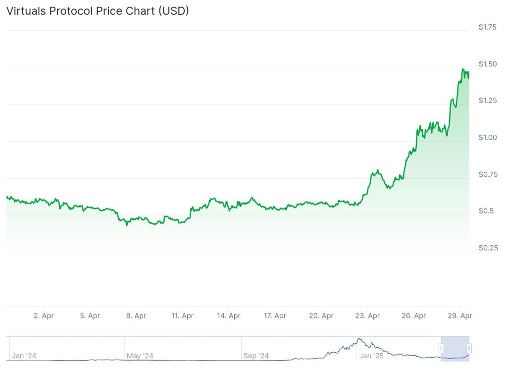Screen dimensions: 507x370
Task: Click the Jan '24 label in navigator
Action: click(24, 356)
